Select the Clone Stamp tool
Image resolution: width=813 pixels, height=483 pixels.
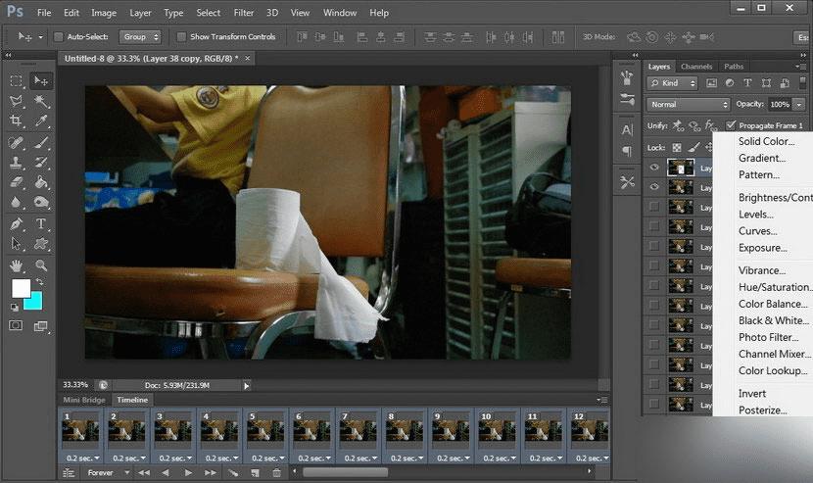(17, 163)
